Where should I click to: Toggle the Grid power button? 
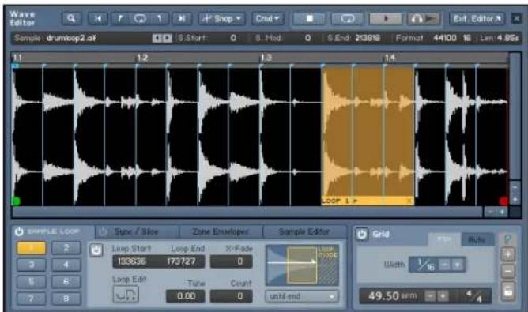coord(362,235)
